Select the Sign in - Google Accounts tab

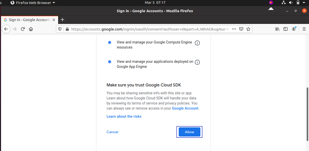click(x=30, y=20)
